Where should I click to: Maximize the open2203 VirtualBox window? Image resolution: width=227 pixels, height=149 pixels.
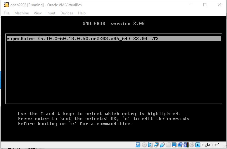(205, 5)
